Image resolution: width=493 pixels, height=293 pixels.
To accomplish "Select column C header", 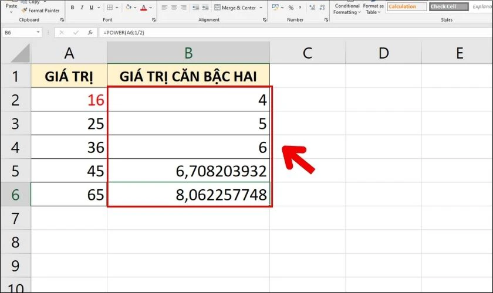I will (308, 53).
